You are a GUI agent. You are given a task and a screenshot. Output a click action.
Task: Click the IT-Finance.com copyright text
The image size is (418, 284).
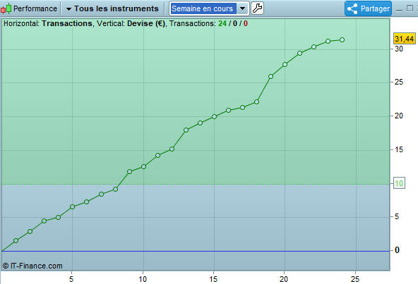(32, 266)
